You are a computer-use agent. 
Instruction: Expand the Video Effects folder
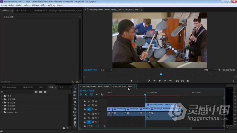(2, 106)
